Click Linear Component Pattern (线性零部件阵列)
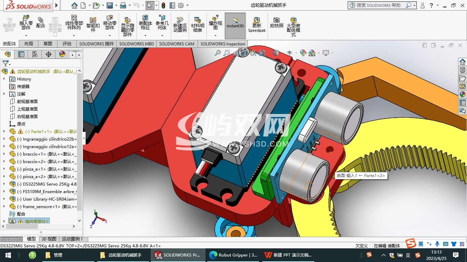Image resolution: width=467 pixels, height=262 pixels. tap(74, 23)
